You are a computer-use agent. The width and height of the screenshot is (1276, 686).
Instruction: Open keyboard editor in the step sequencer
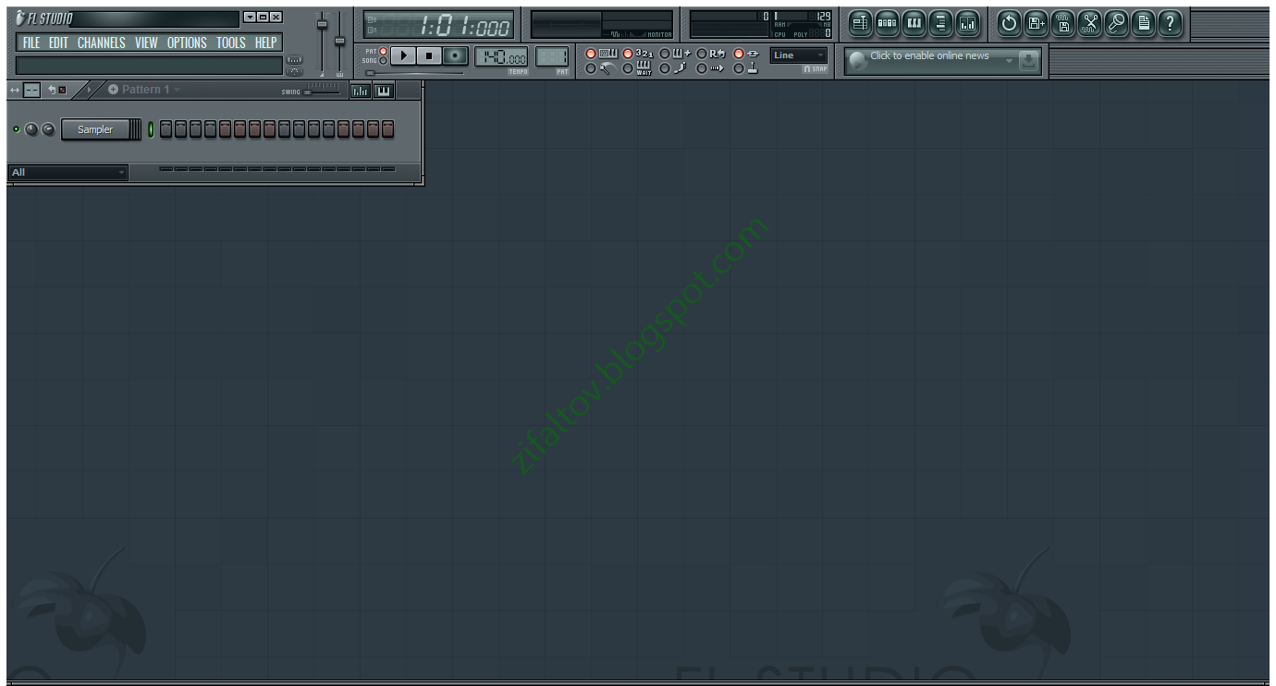(384, 91)
